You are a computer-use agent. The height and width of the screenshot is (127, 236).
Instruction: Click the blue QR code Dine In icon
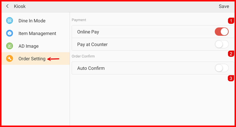[10, 21]
